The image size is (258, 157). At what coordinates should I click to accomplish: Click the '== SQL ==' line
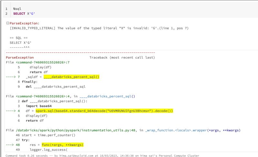point(19,38)
